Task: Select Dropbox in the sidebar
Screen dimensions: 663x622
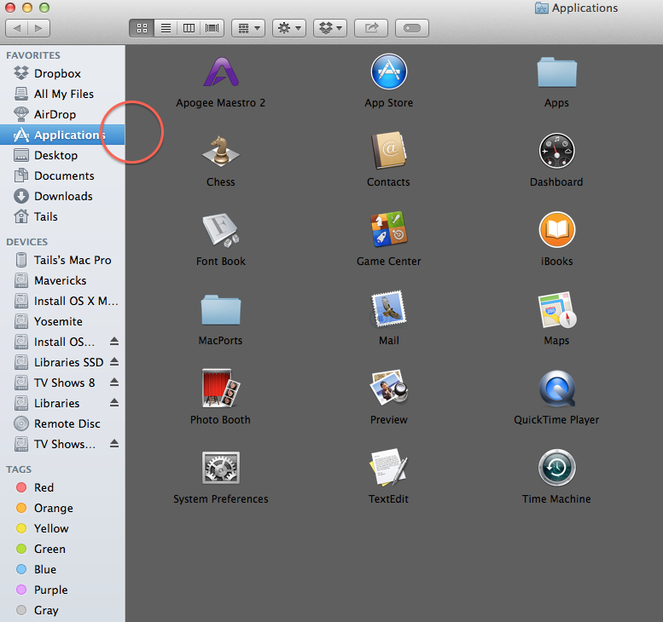Action: click(62, 73)
